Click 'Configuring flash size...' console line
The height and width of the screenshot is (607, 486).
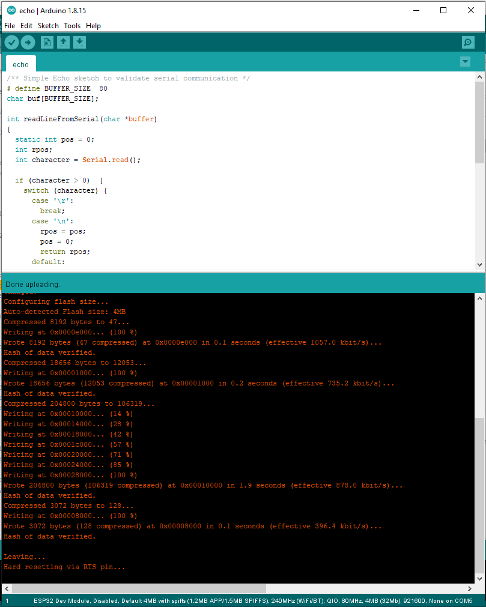tap(56, 301)
